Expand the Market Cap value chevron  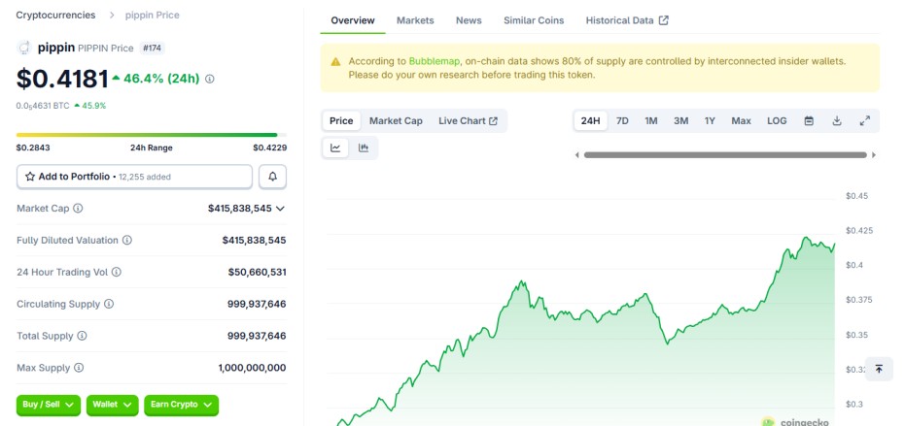pos(281,209)
